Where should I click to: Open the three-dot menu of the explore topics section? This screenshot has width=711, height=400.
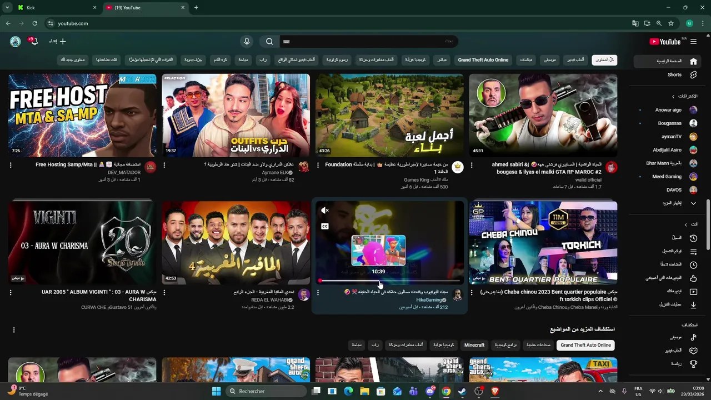14,330
